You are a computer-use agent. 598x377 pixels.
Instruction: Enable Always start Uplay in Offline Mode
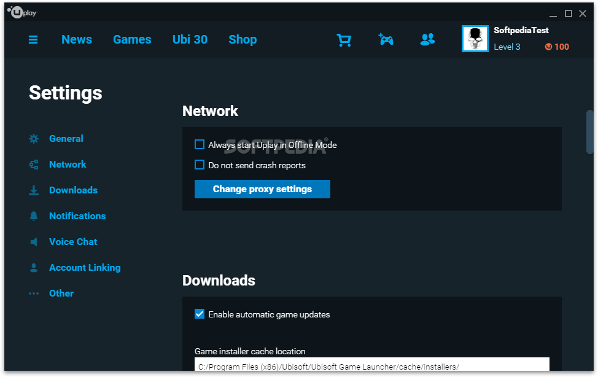pos(200,145)
